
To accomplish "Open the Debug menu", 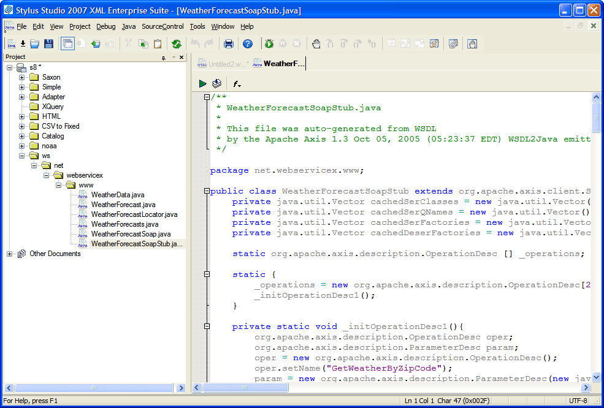I will click(106, 26).
